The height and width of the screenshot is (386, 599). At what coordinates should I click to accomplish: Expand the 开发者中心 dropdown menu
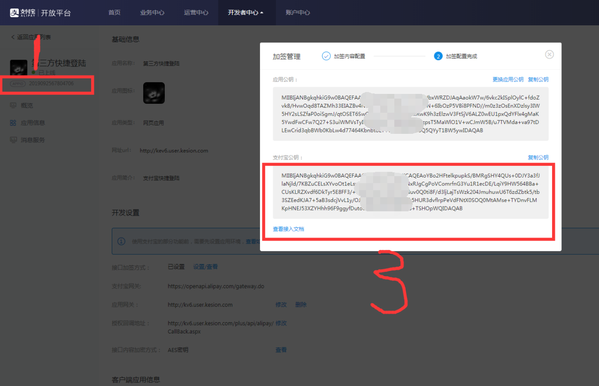pyautogui.click(x=246, y=13)
